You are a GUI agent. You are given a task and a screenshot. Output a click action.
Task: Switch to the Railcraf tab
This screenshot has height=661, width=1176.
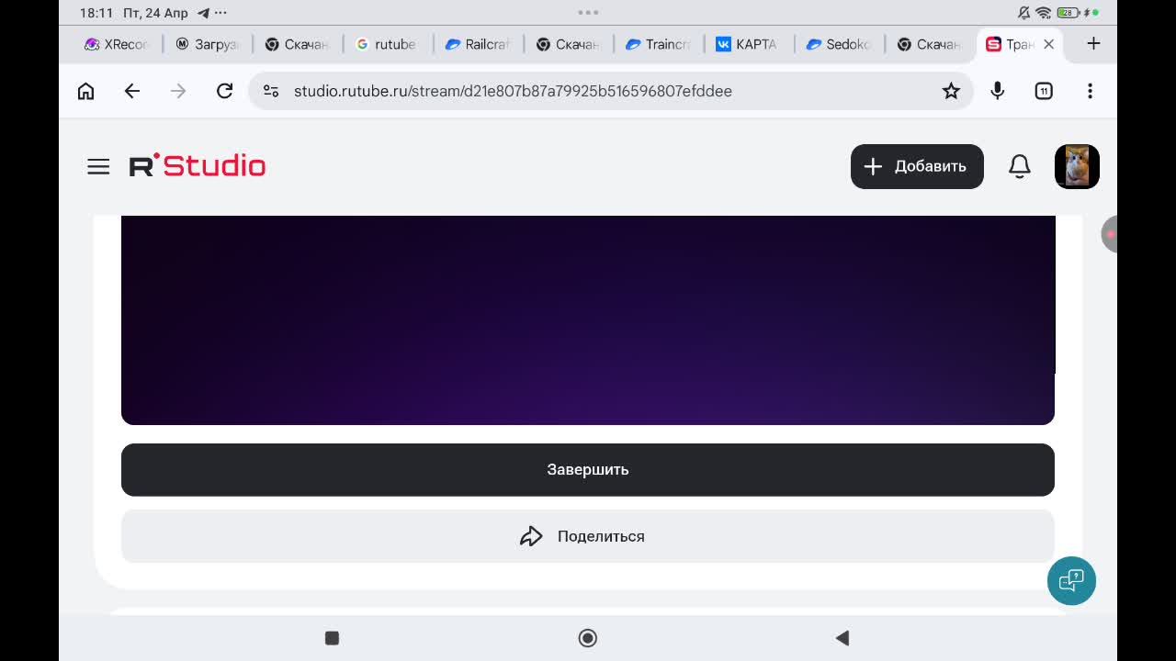pos(477,44)
